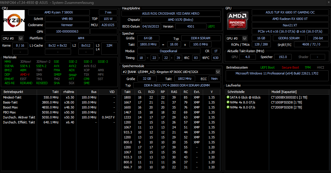Click the TDP value 105 W
This screenshot has width=331, height=173.
(108, 19)
